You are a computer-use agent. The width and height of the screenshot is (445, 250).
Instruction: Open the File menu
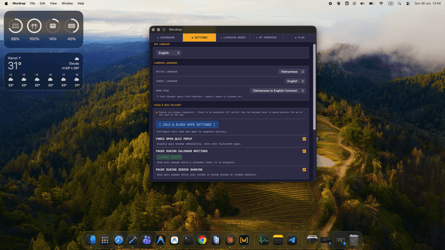click(x=32, y=3)
